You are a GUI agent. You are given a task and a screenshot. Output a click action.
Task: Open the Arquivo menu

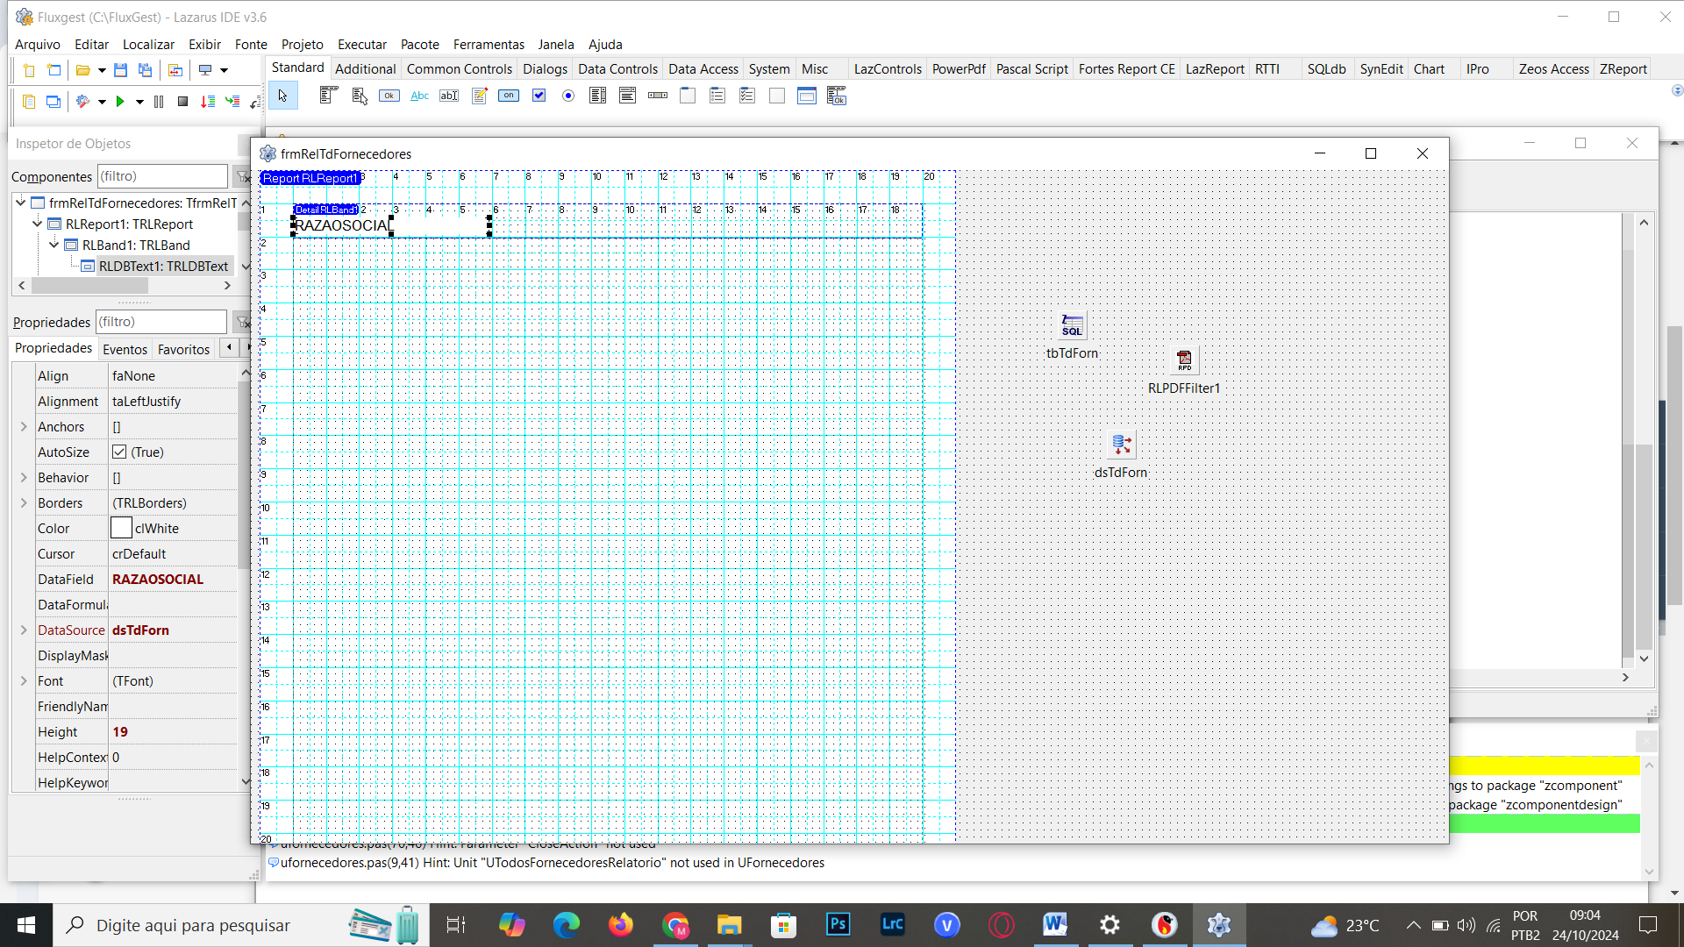coord(38,45)
